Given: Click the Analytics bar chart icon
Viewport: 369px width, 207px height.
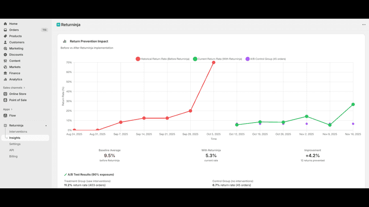Looking at the screenshot, I should click(5, 80).
